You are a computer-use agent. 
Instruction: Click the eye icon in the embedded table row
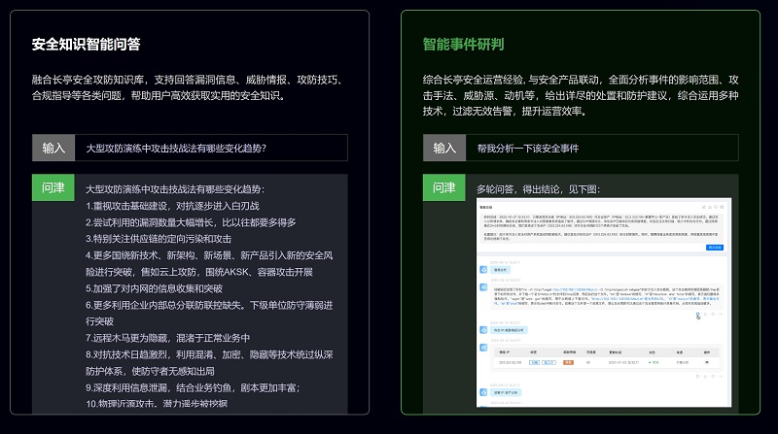coord(707,362)
